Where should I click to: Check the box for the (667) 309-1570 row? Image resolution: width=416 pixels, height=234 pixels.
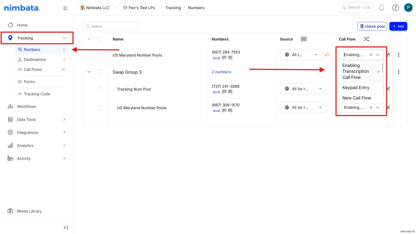pos(99,108)
